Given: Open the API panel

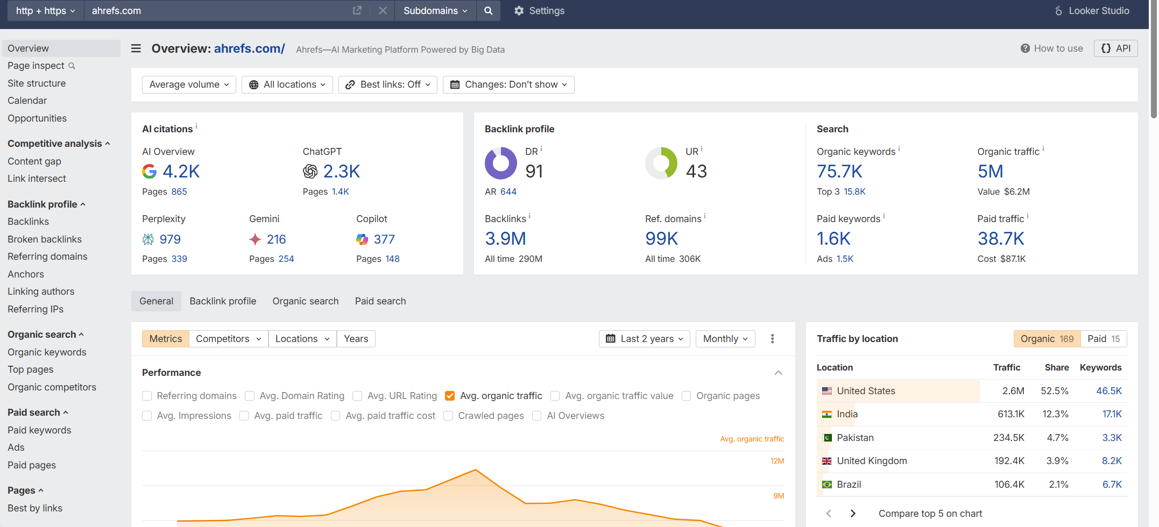Looking at the screenshot, I should point(1115,48).
